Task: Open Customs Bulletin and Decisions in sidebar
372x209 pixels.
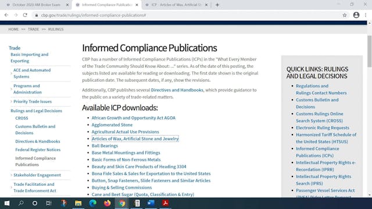Action: coord(35,129)
